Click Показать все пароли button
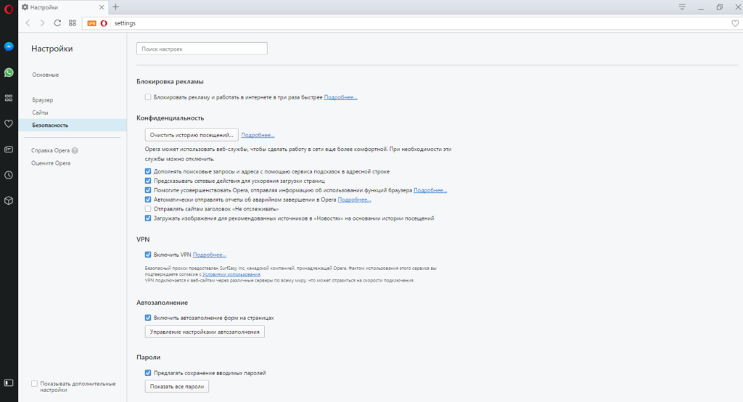Image resolution: width=743 pixels, height=402 pixels. pyautogui.click(x=177, y=387)
